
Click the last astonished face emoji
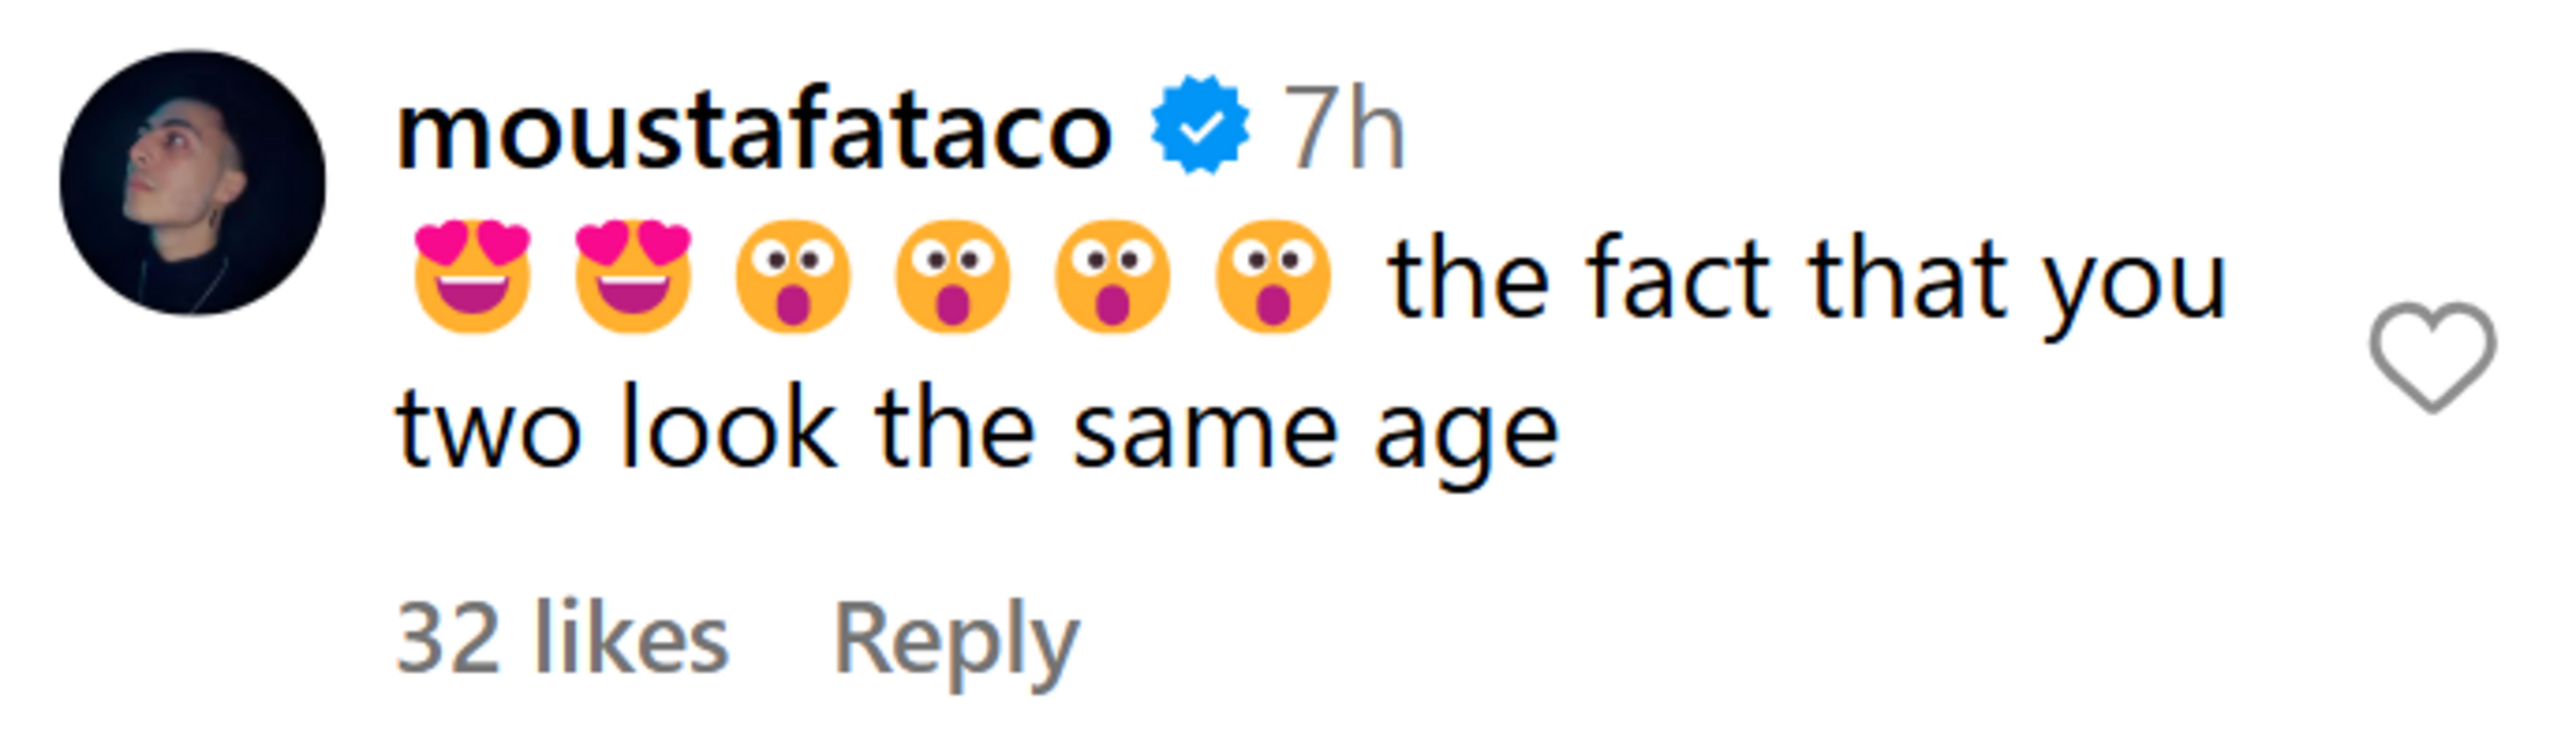point(1272,277)
